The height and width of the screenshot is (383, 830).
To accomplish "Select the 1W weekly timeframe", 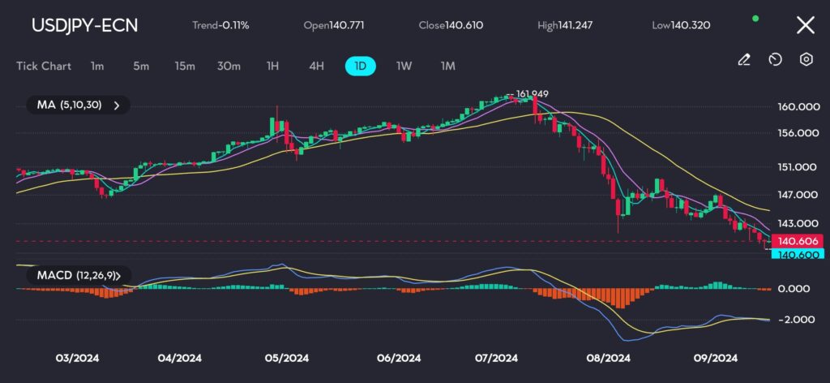I will (x=404, y=66).
